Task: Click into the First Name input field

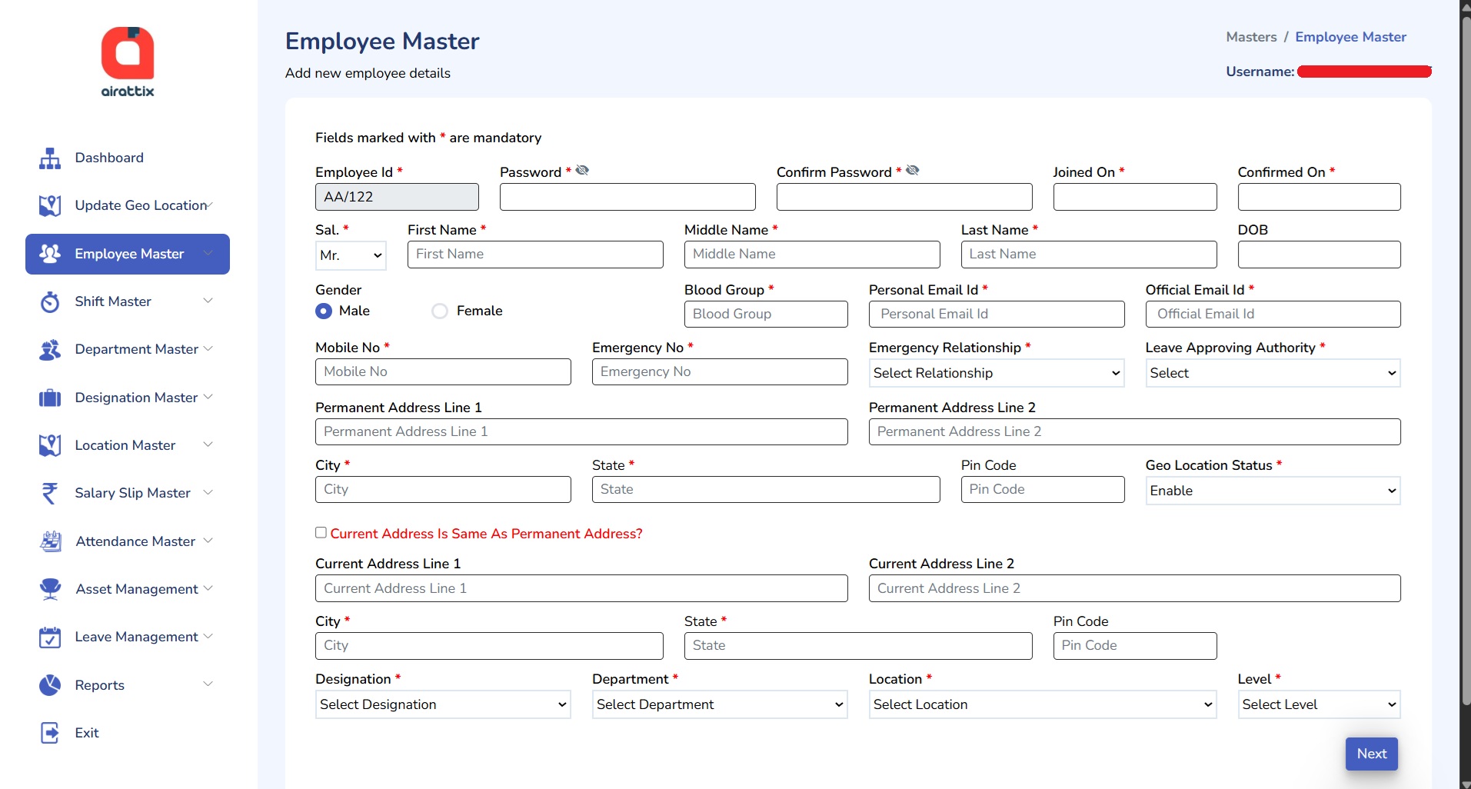Action: pyautogui.click(x=535, y=255)
